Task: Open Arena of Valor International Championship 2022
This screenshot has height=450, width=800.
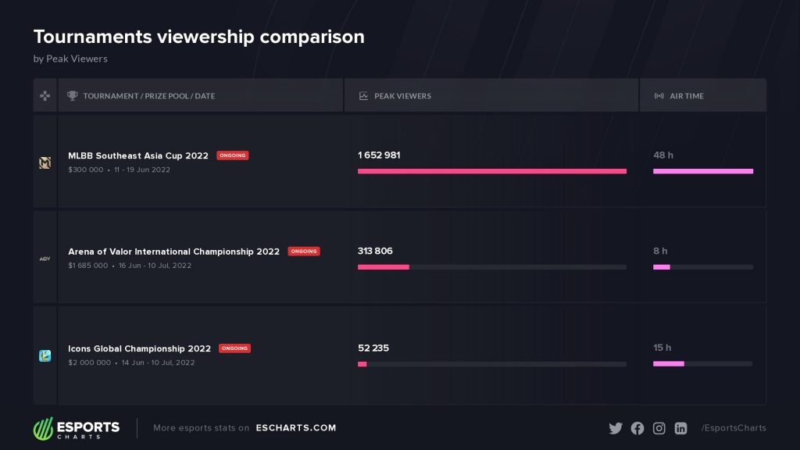Action: tap(173, 252)
